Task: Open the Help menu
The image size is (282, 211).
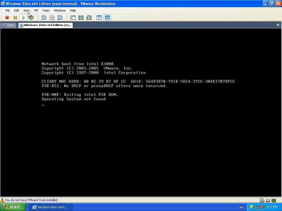Action: (73, 10)
